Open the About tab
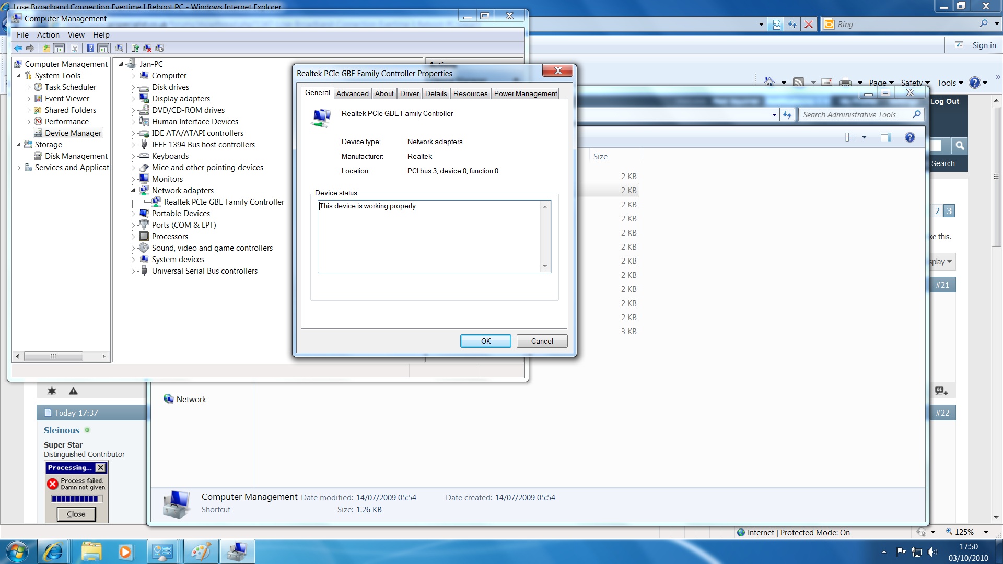Screen dimensions: 1003x564 [x=384, y=93]
